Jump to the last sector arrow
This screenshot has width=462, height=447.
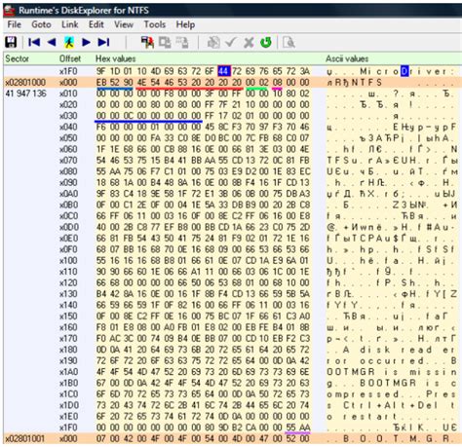point(103,42)
